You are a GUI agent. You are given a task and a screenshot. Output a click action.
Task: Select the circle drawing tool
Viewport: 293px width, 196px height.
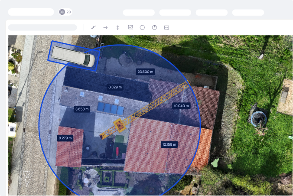pos(142,27)
